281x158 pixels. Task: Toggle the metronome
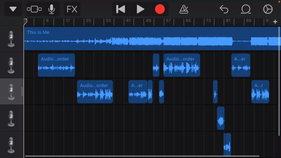pyautogui.click(x=184, y=9)
